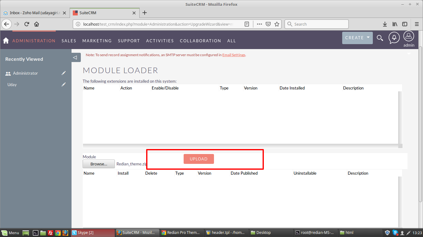Click the UPLOAD button
Viewport: 423px width, 237px height.
[x=198, y=159]
